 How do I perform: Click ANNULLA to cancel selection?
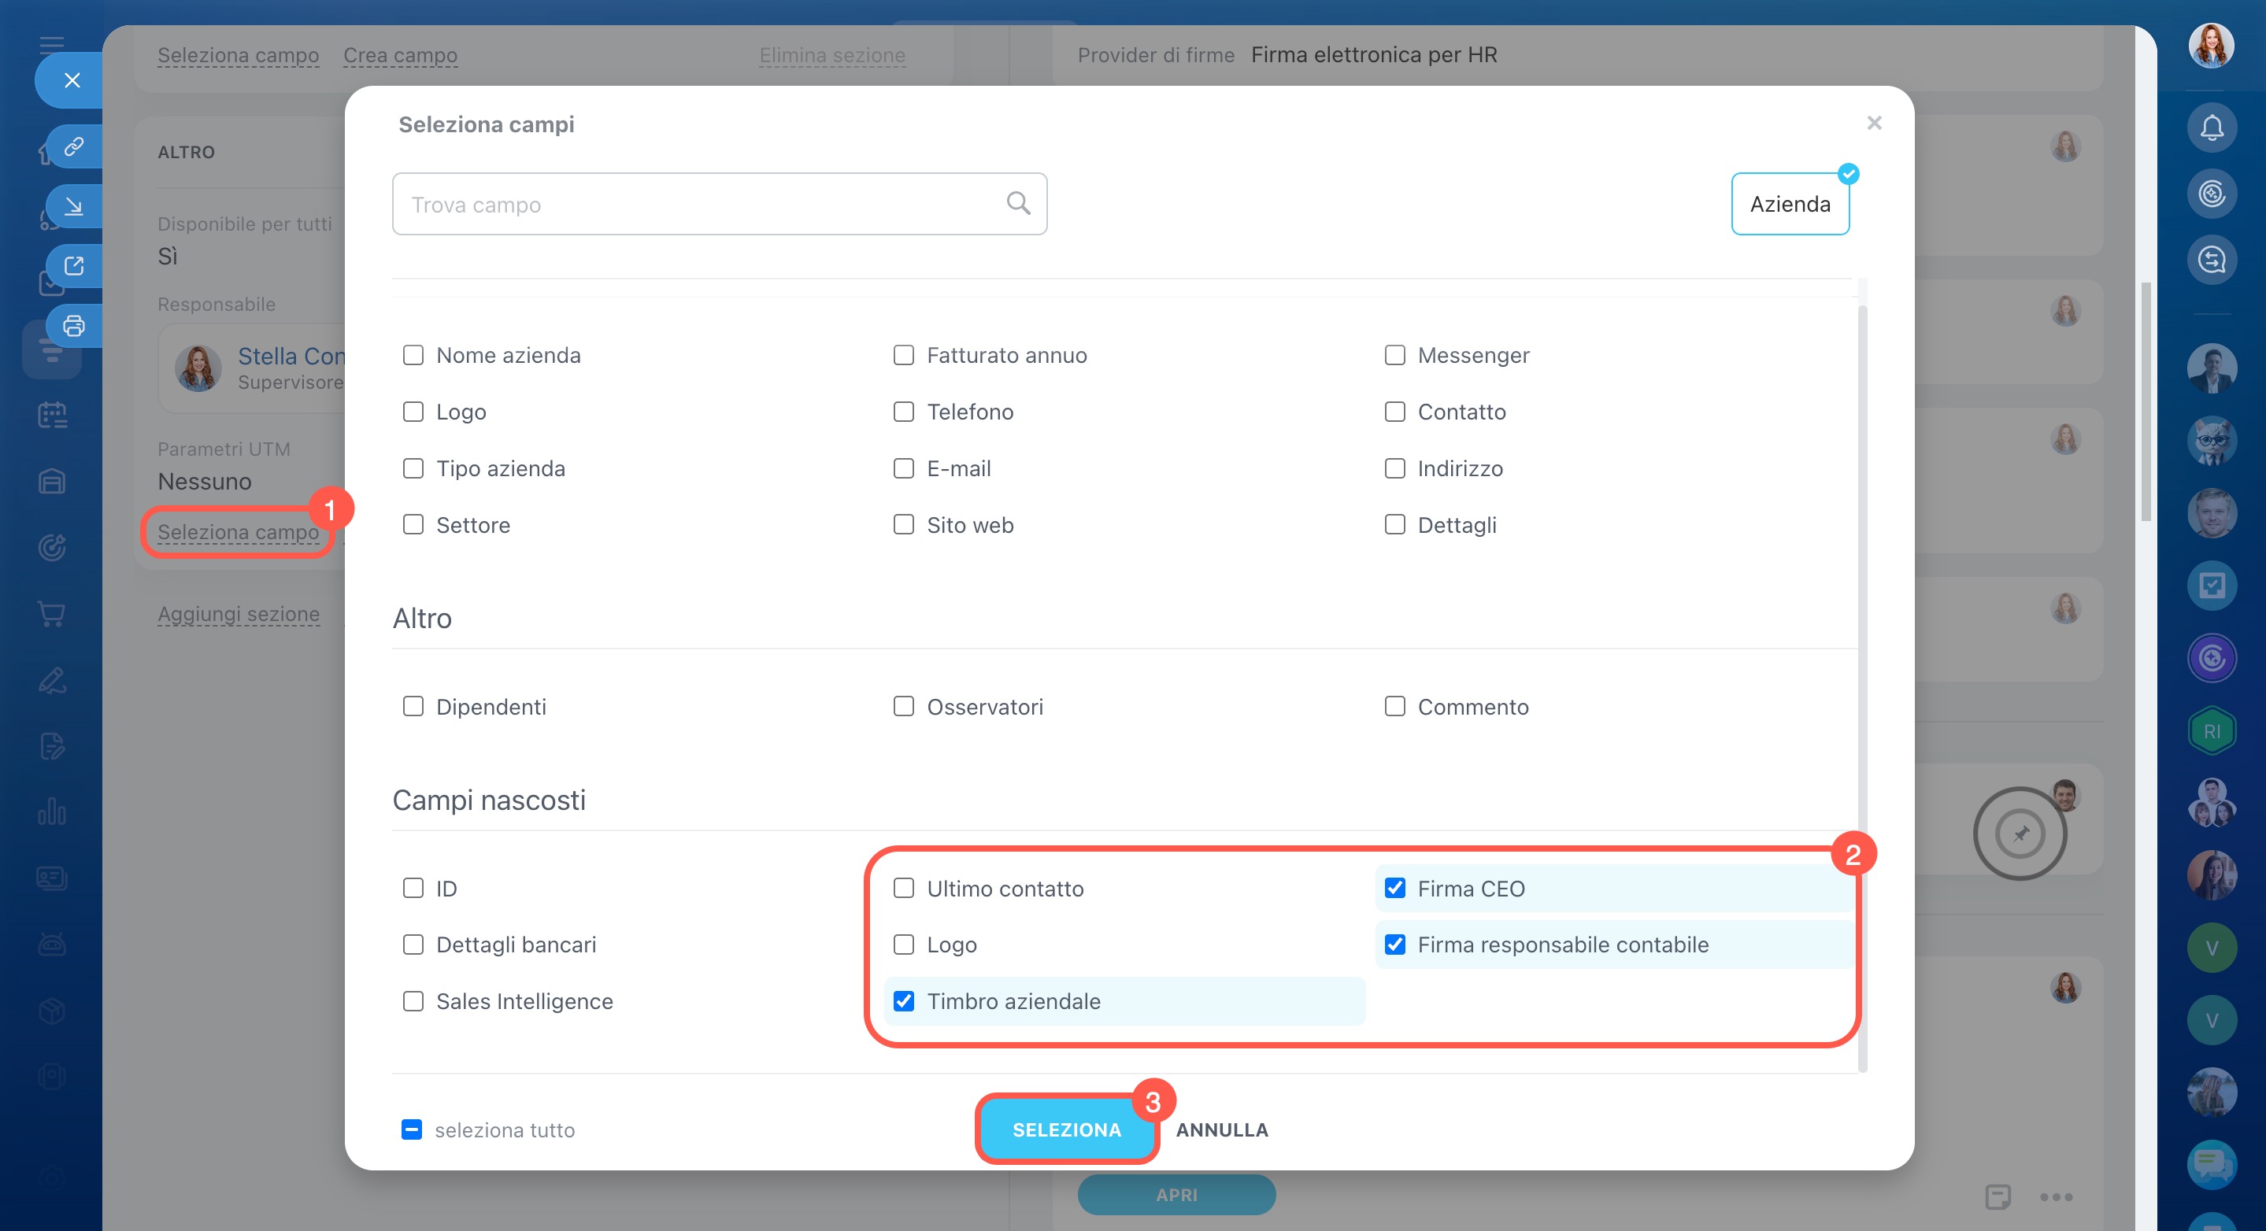tap(1222, 1130)
